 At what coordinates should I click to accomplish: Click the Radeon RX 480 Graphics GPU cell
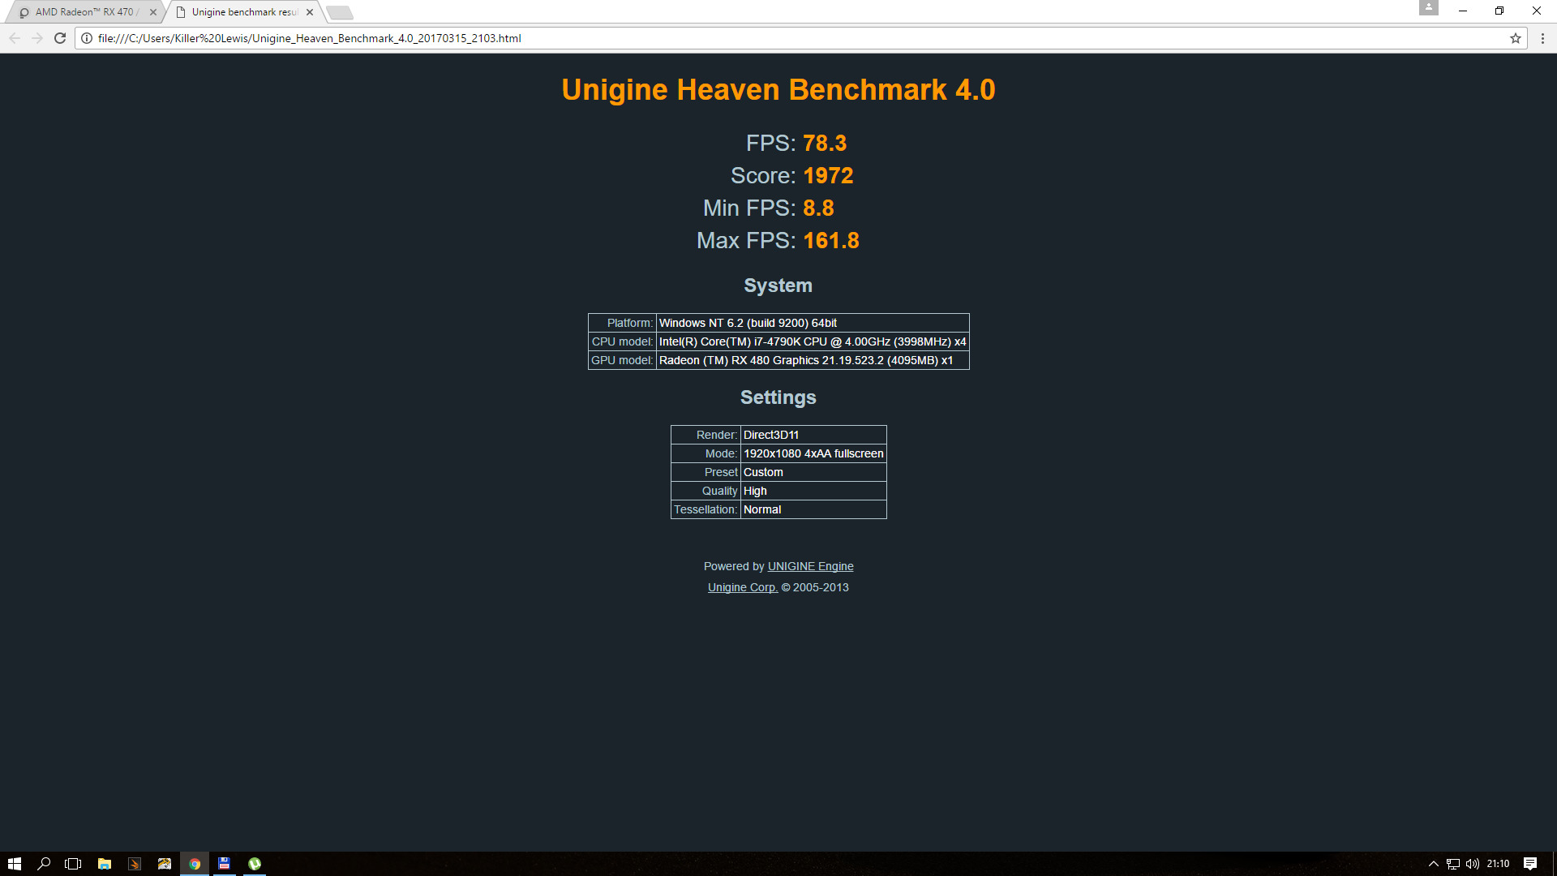pos(813,360)
